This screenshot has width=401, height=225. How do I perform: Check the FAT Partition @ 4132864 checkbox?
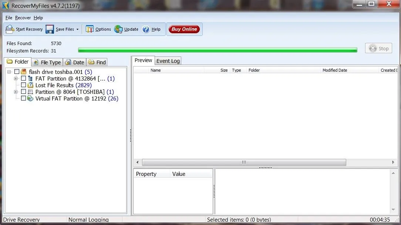24,78
